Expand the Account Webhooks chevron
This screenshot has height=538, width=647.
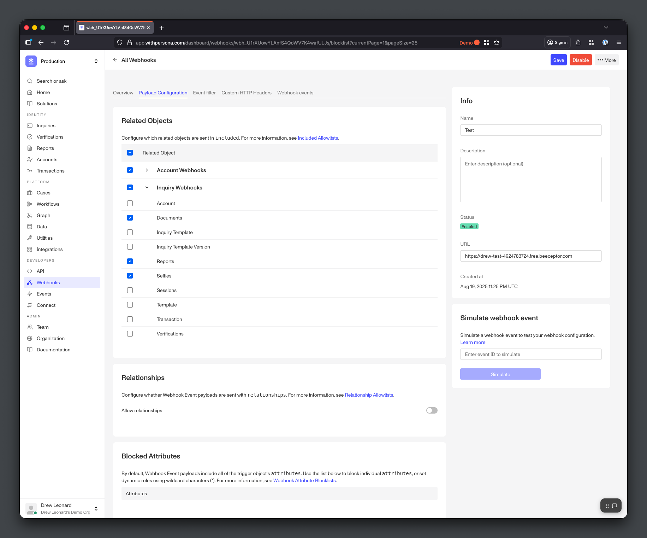147,170
